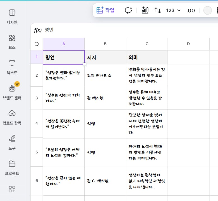Open the cell fill color swatch
This screenshot has width=218, height=201.
[207, 10]
